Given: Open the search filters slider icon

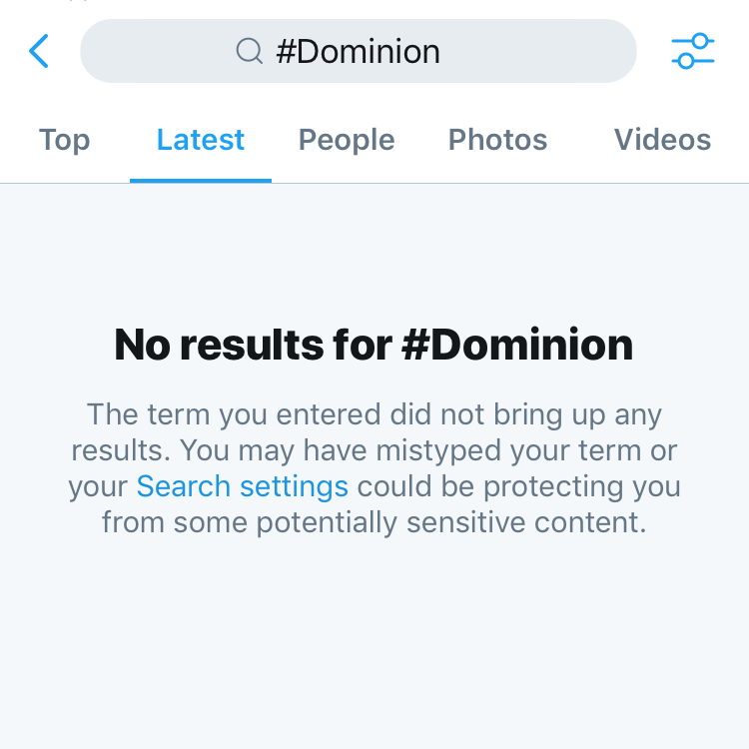Looking at the screenshot, I should click(x=693, y=51).
